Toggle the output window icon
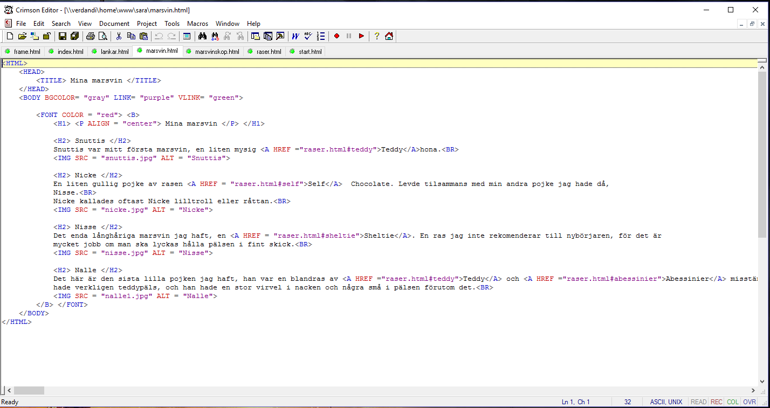The height and width of the screenshot is (408, 770). pos(268,36)
